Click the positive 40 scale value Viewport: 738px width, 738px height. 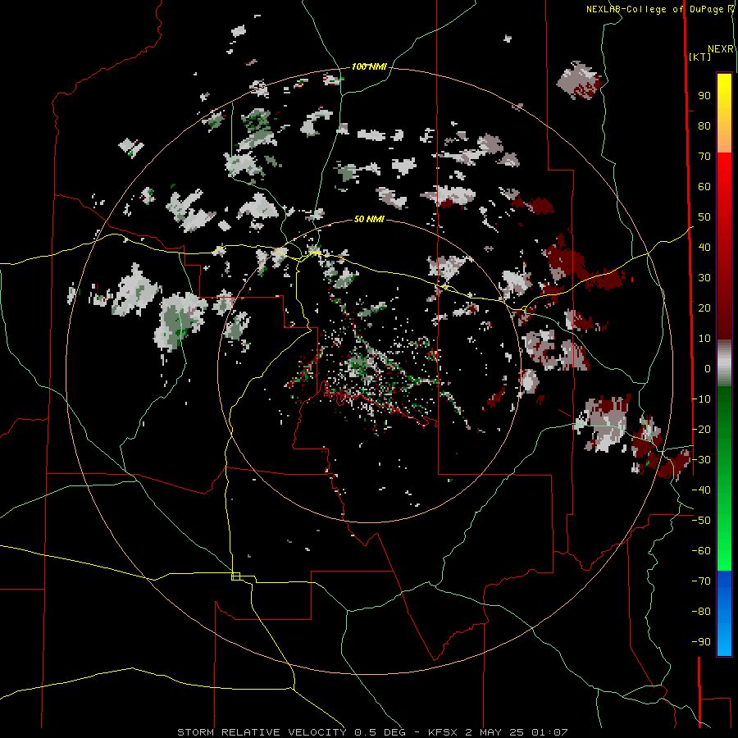pos(704,248)
